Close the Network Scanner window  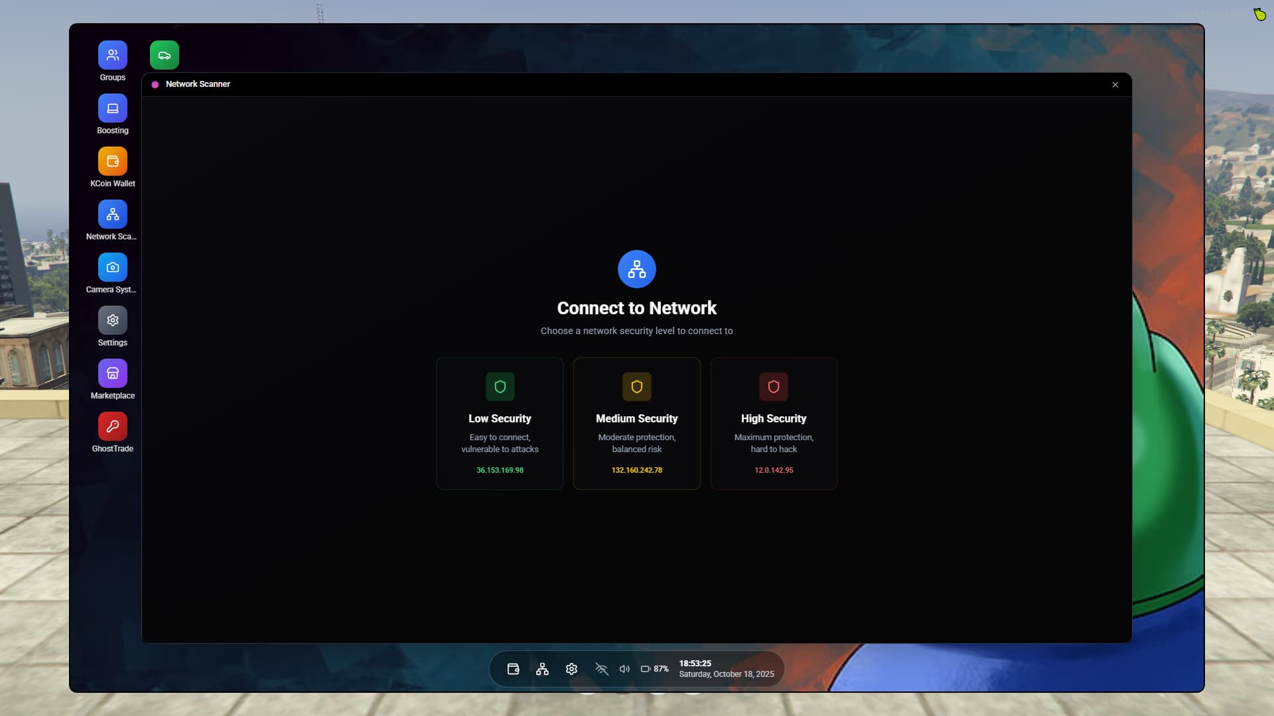pos(1115,85)
